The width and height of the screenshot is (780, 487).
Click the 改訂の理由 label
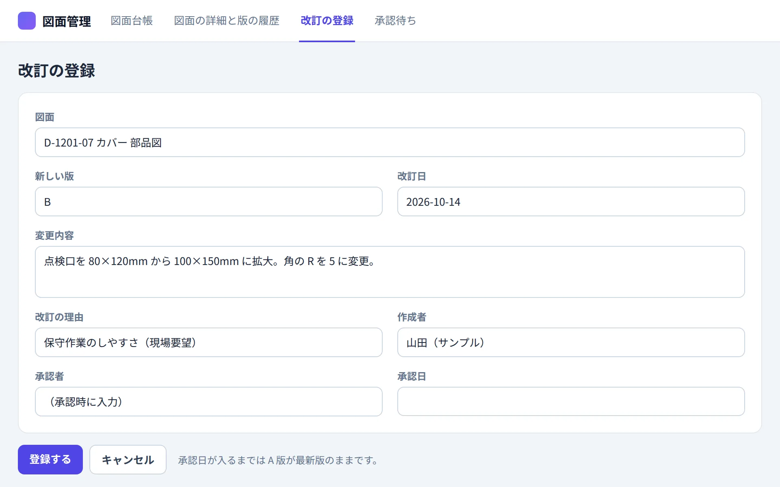(59, 317)
